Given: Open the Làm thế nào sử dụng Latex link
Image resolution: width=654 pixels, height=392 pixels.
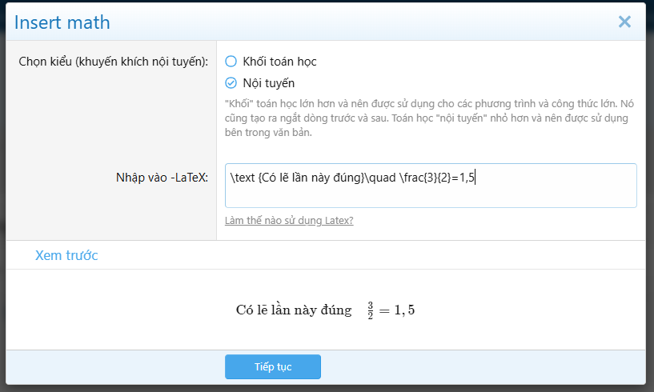Looking at the screenshot, I should (290, 220).
